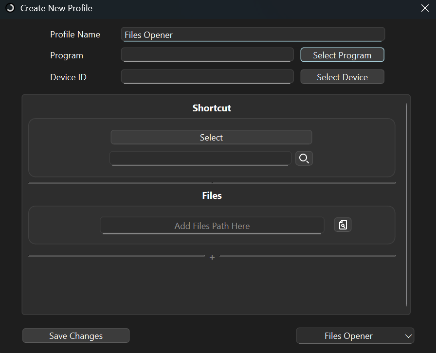
Task: Click the Add Files Path Here field
Action: 212,226
